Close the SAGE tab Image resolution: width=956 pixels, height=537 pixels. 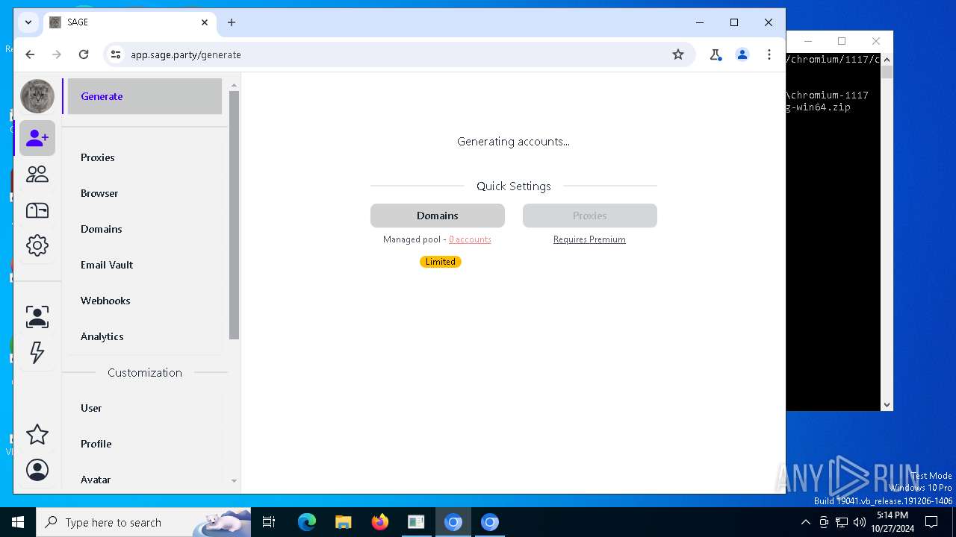(205, 22)
